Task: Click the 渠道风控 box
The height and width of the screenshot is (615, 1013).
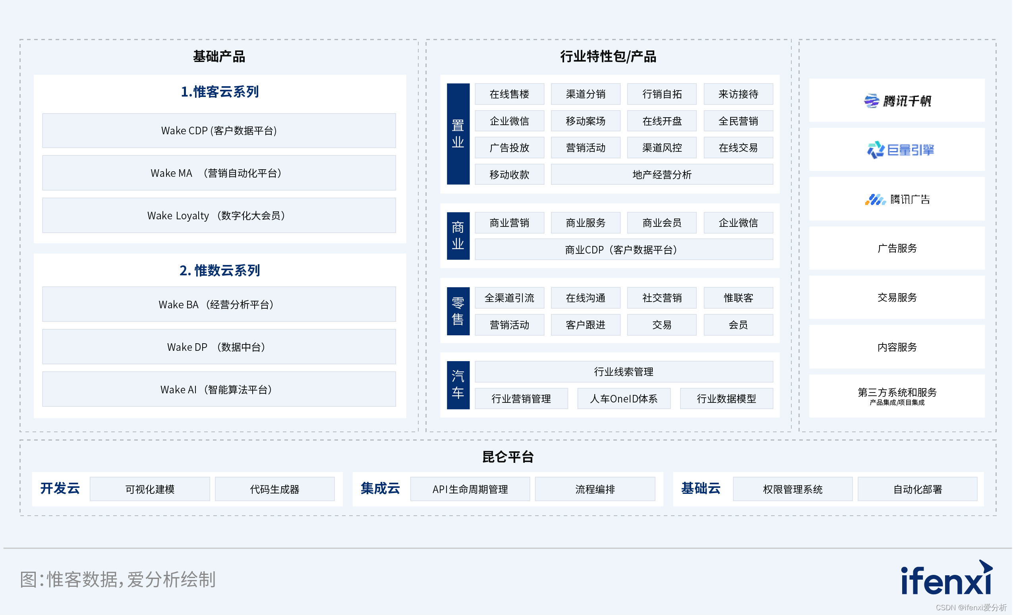Action: [x=662, y=147]
